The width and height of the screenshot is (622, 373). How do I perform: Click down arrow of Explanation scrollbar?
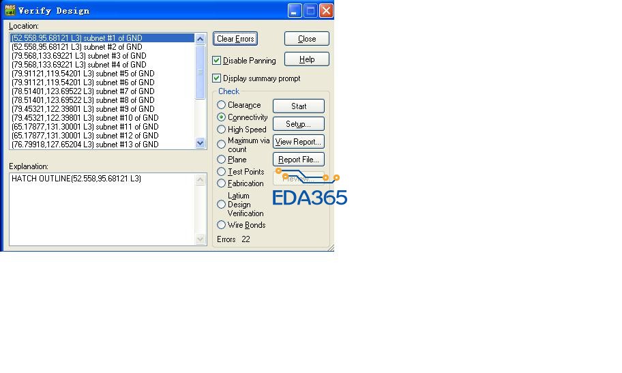[x=201, y=239]
